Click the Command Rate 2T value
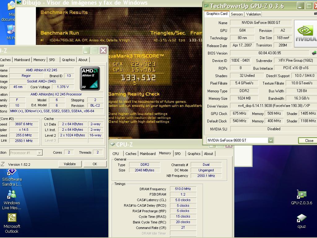The image size is (317, 238). [x=183, y=227]
